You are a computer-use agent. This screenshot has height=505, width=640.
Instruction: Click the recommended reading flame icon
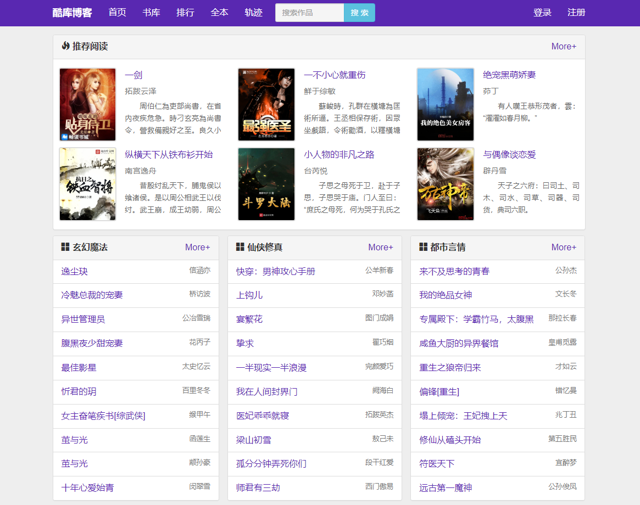65,47
